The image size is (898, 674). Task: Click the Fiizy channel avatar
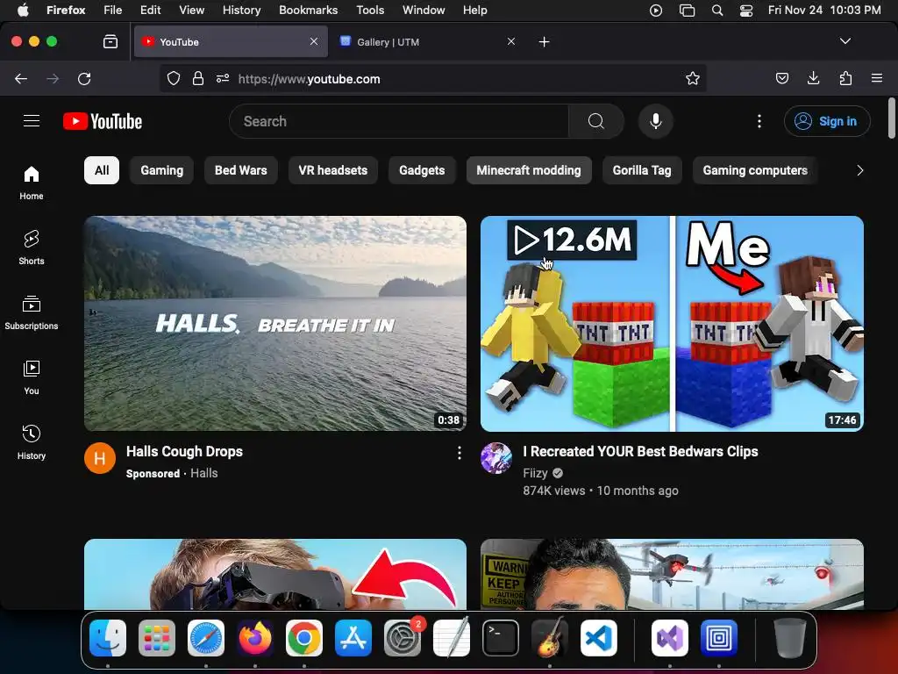tap(496, 458)
